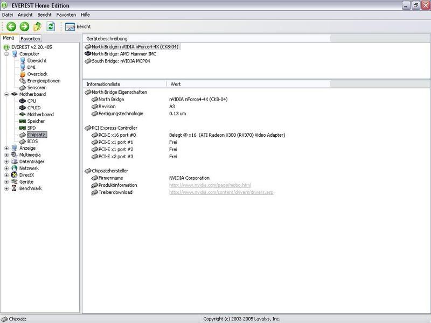Screen dimensions: 431x323
Task: Expand the Datenträger tree node
Action: coord(6,162)
